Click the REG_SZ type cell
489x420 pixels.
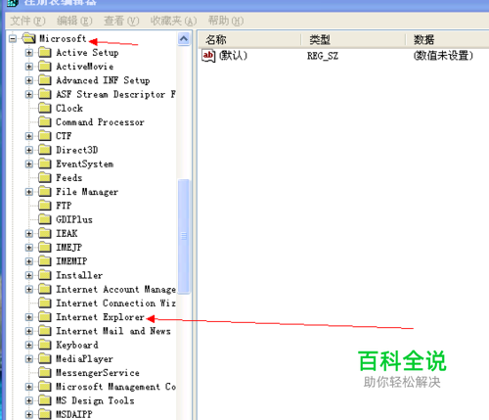(x=323, y=56)
